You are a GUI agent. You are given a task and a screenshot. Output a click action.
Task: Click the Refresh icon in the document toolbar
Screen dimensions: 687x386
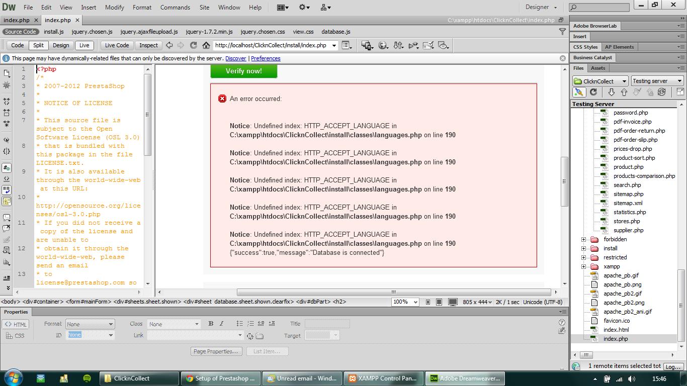click(193, 45)
